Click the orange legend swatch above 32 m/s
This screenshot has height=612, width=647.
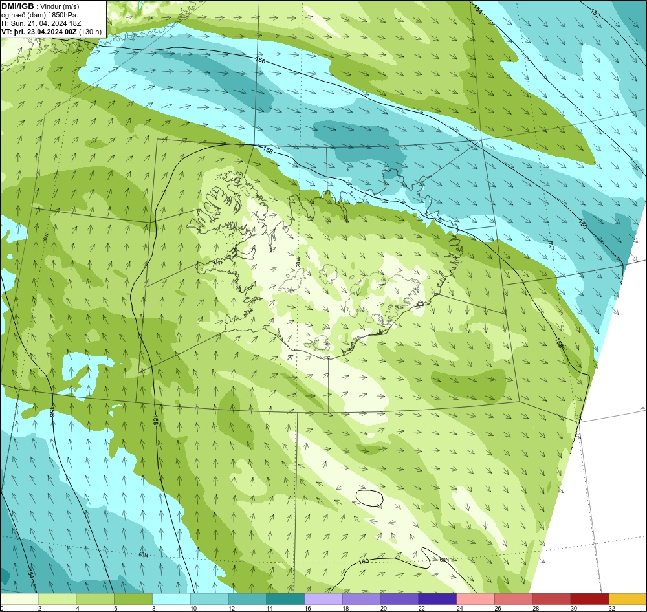(x=628, y=599)
